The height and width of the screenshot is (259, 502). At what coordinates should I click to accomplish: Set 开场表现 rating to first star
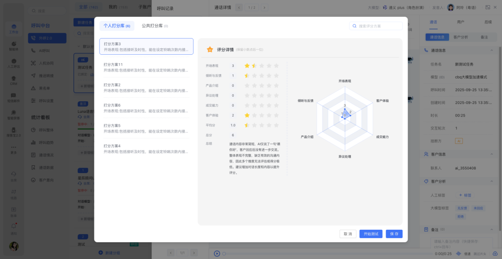247,66
